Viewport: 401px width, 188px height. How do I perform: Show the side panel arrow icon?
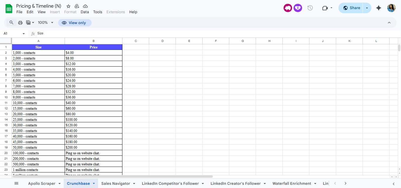394,184
